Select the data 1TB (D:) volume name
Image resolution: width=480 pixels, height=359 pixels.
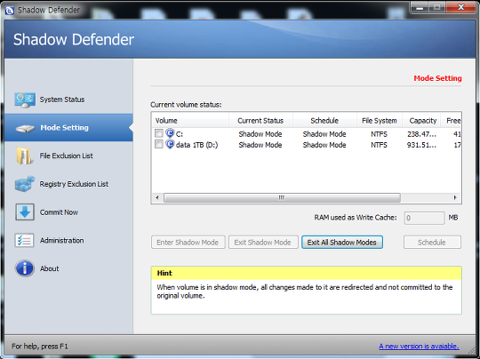[196, 145]
